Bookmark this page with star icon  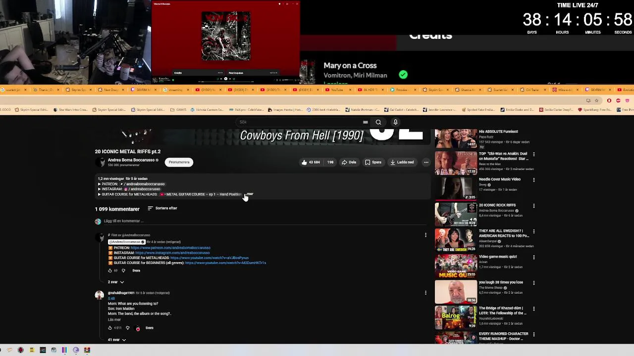(596, 100)
